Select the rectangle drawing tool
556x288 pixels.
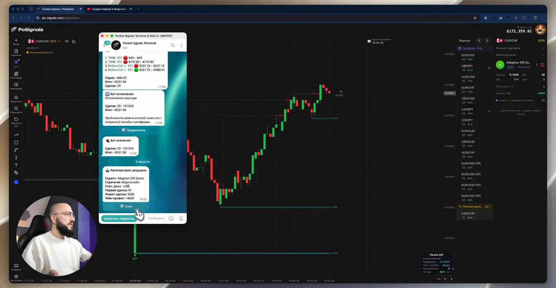pyautogui.click(x=16, y=143)
